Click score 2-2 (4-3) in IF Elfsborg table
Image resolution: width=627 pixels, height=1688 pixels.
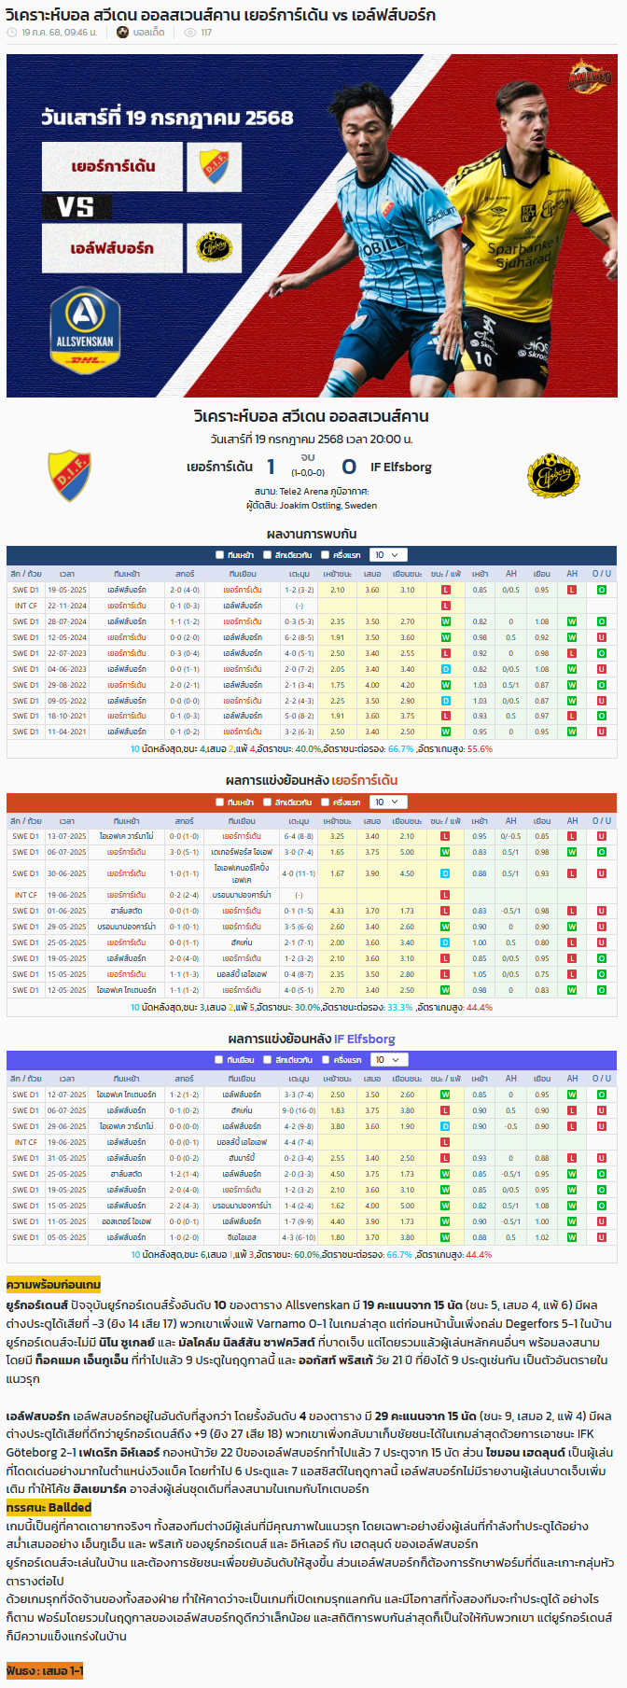pyautogui.click(x=184, y=1206)
